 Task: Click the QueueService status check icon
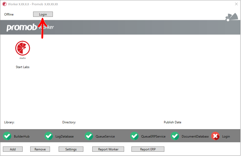click(89, 136)
